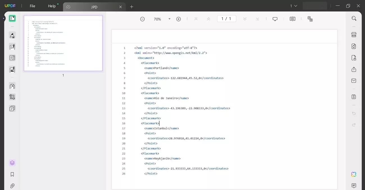Click the xml version declaration on line 1

pyautogui.click(x=166, y=48)
